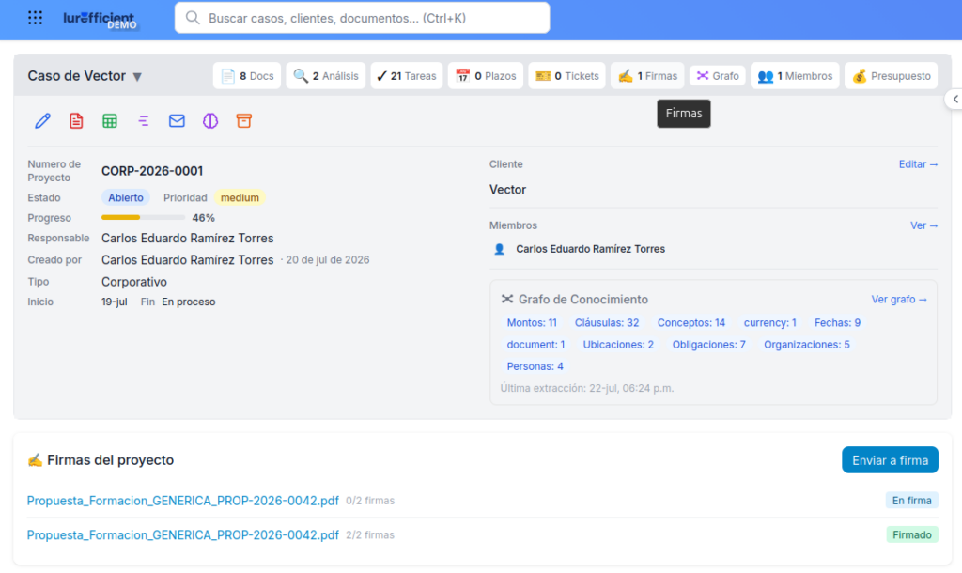
Task: Click the Abierto status badge
Action: pos(126,197)
